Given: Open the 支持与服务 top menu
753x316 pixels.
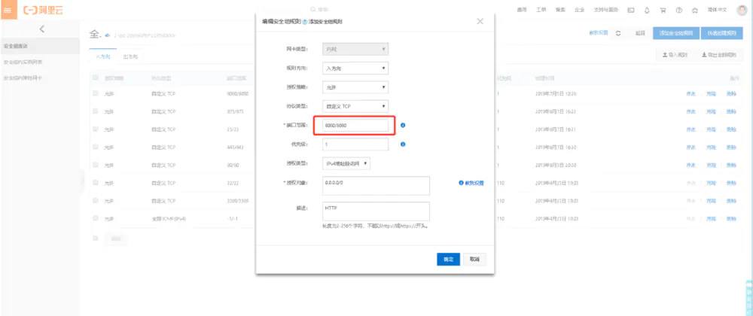Looking at the screenshot, I should (606, 10).
